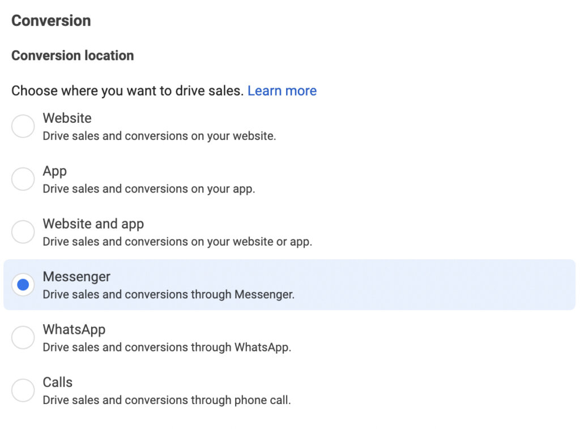Click the WhatsApp option label
Viewport: 580px width, 429px height.
74,329
